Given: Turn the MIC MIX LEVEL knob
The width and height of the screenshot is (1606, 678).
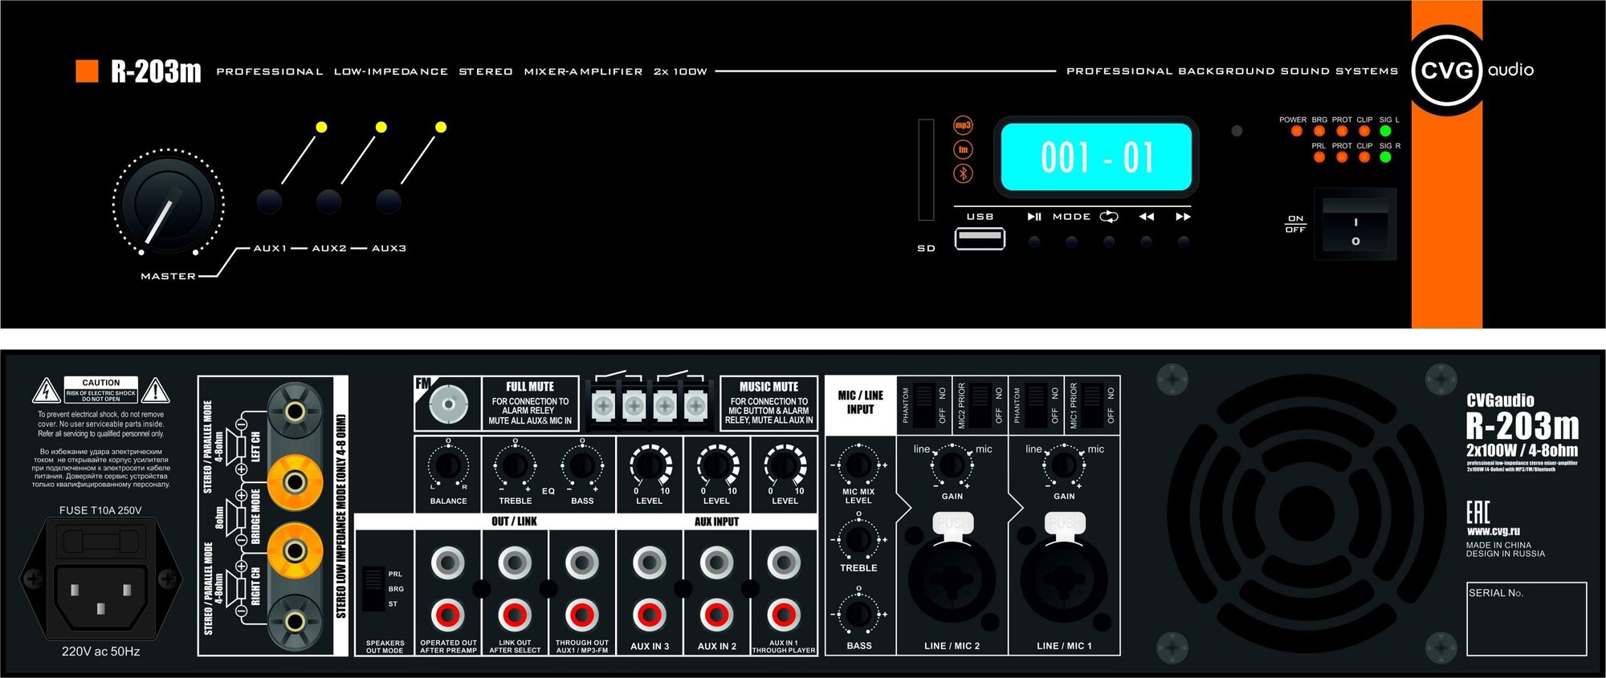Looking at the screenshot, I should (x=858, y=465).
